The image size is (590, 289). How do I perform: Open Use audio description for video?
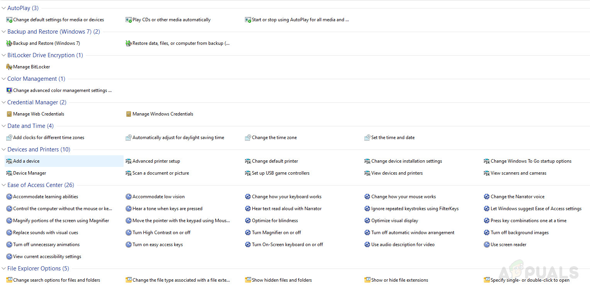(403, 245)
